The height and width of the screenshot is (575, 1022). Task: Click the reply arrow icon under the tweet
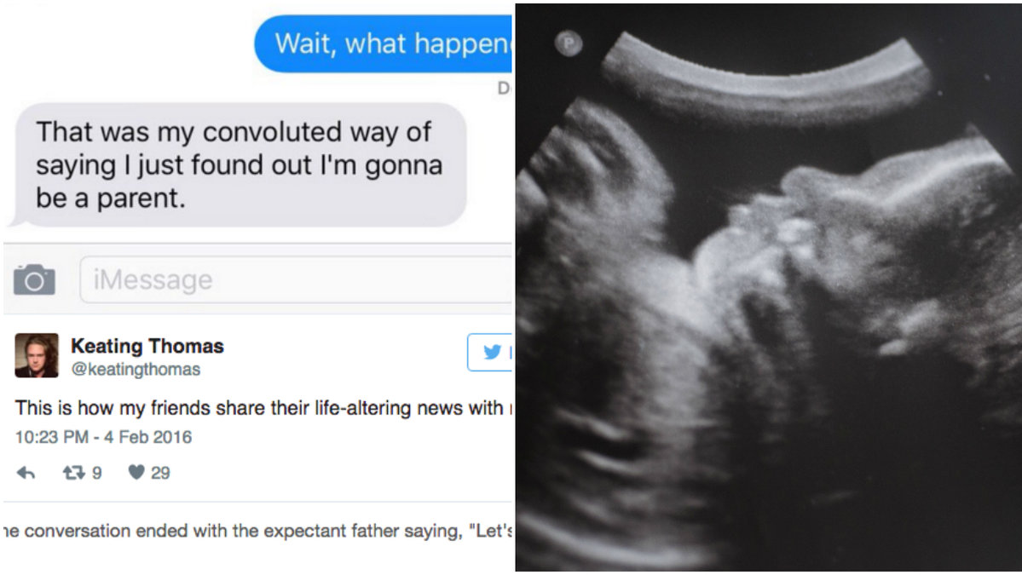click(x=26, y=473)
